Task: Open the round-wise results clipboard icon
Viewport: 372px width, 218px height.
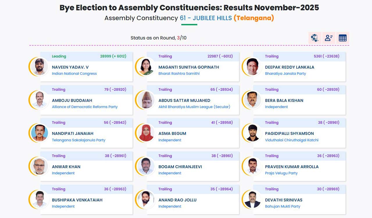Action: click(314, 38)
